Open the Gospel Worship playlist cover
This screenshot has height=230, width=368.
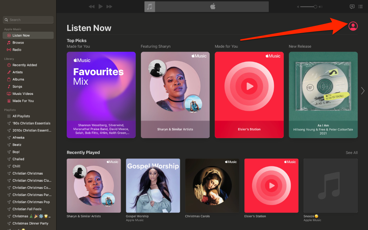[x=153, y=186]
